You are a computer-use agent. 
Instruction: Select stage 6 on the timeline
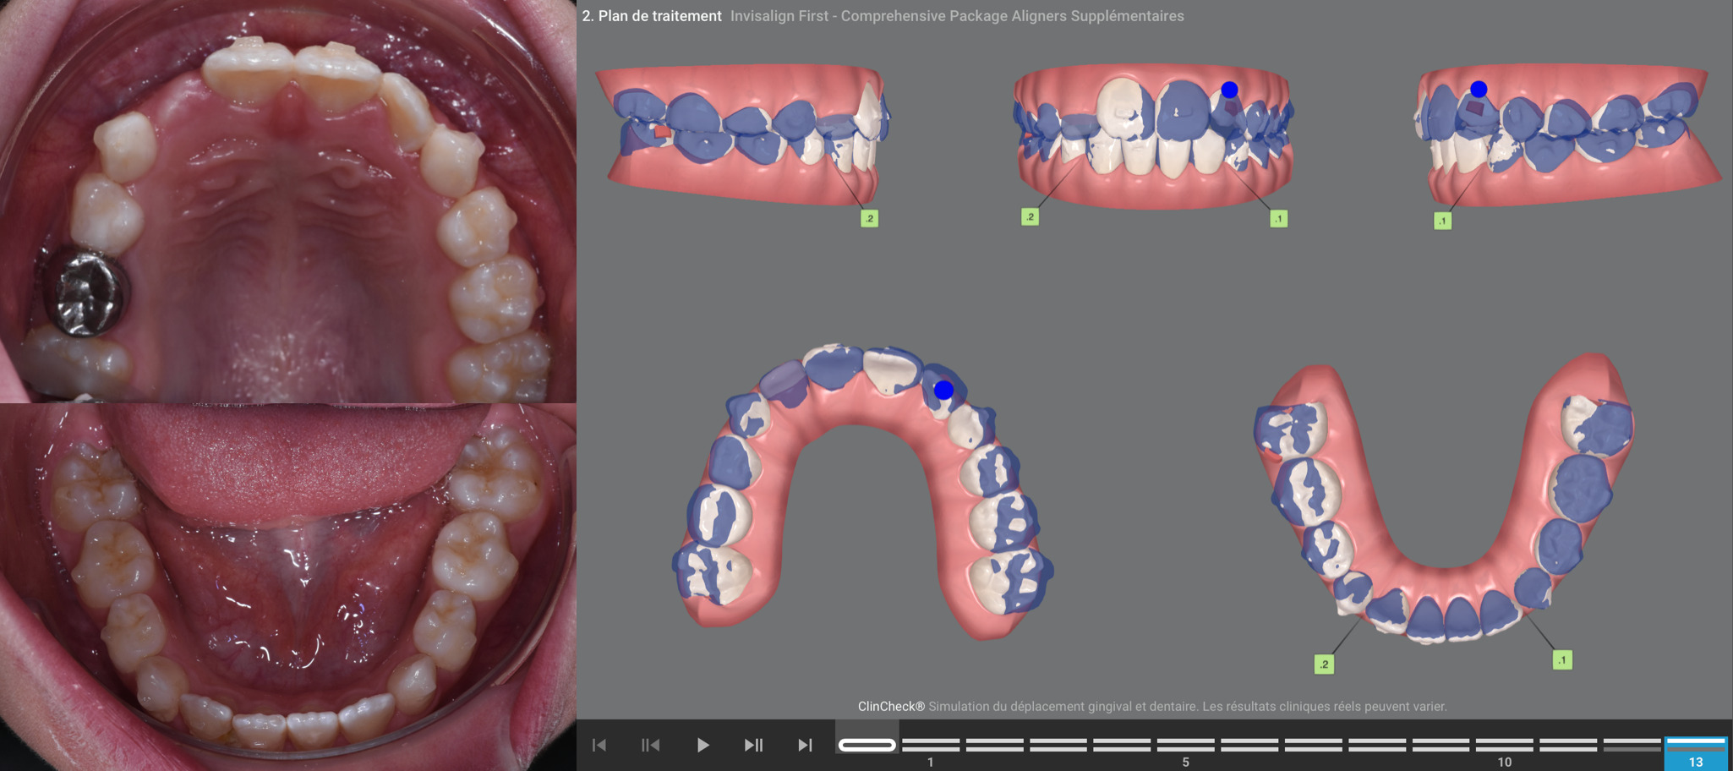click(x=1249, y=745)
